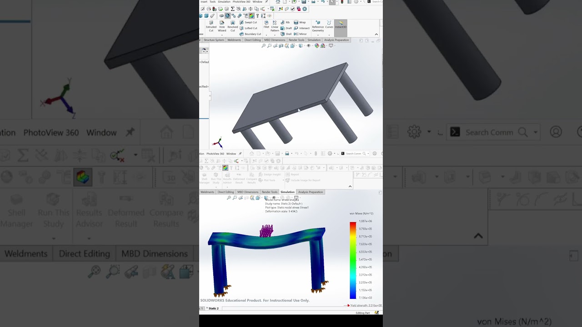
Task: Click the Yield strength label
Action: pyautogui.click(x=366, y=306)
